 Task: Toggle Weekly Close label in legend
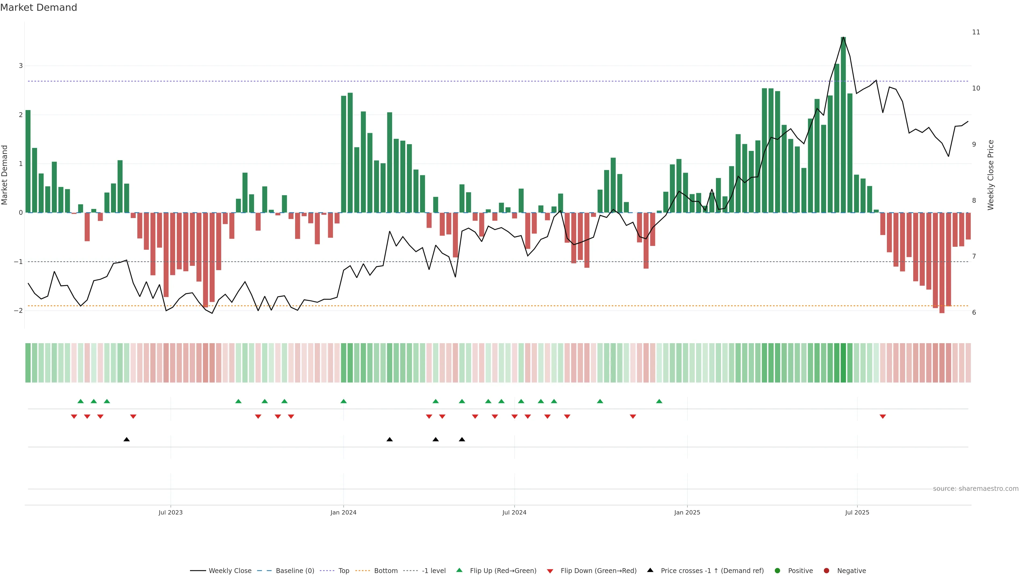tap(230, 570)
